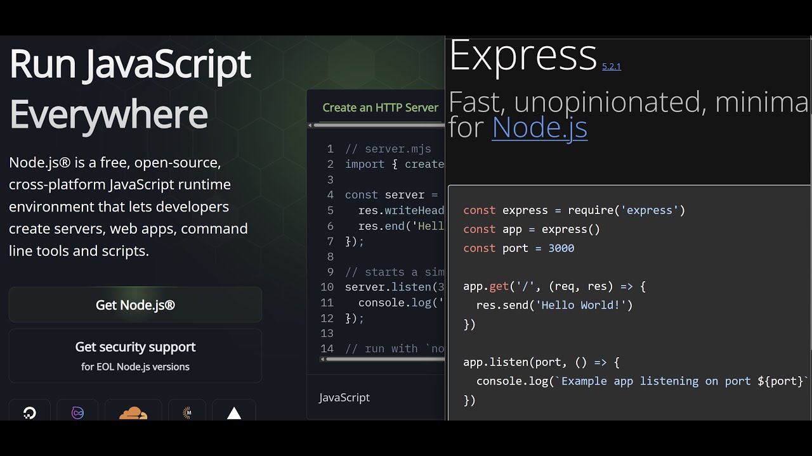Click the res.send('Hello World!') line
Screen dimensions: 812x456
[554, 305]
